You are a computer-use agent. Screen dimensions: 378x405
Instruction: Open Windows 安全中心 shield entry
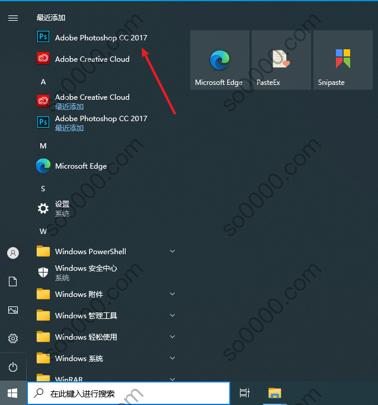[105, 273]
